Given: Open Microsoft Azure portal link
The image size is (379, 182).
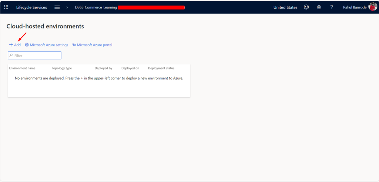Looking at the screenshot, I should pyautogui.click(x=92, y=45).
